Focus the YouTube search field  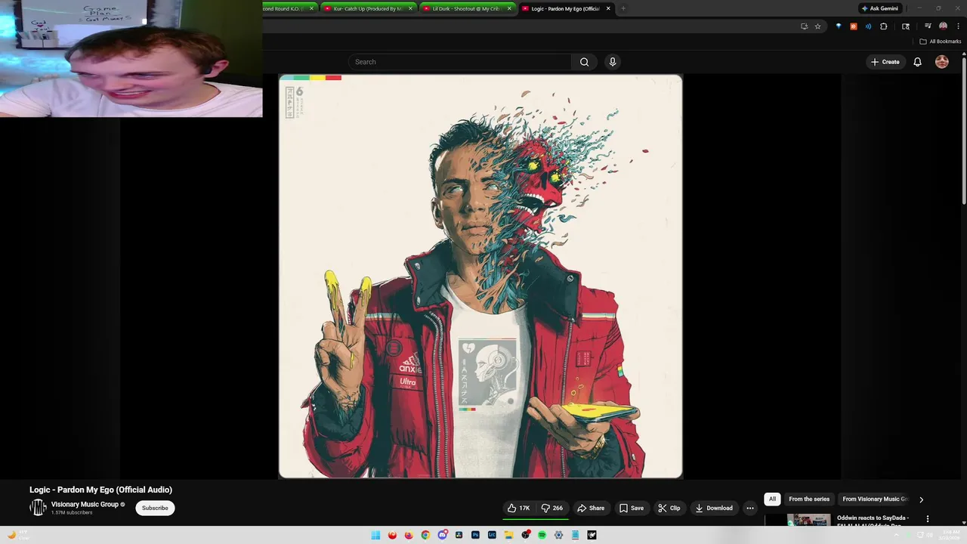coord(460,62)
